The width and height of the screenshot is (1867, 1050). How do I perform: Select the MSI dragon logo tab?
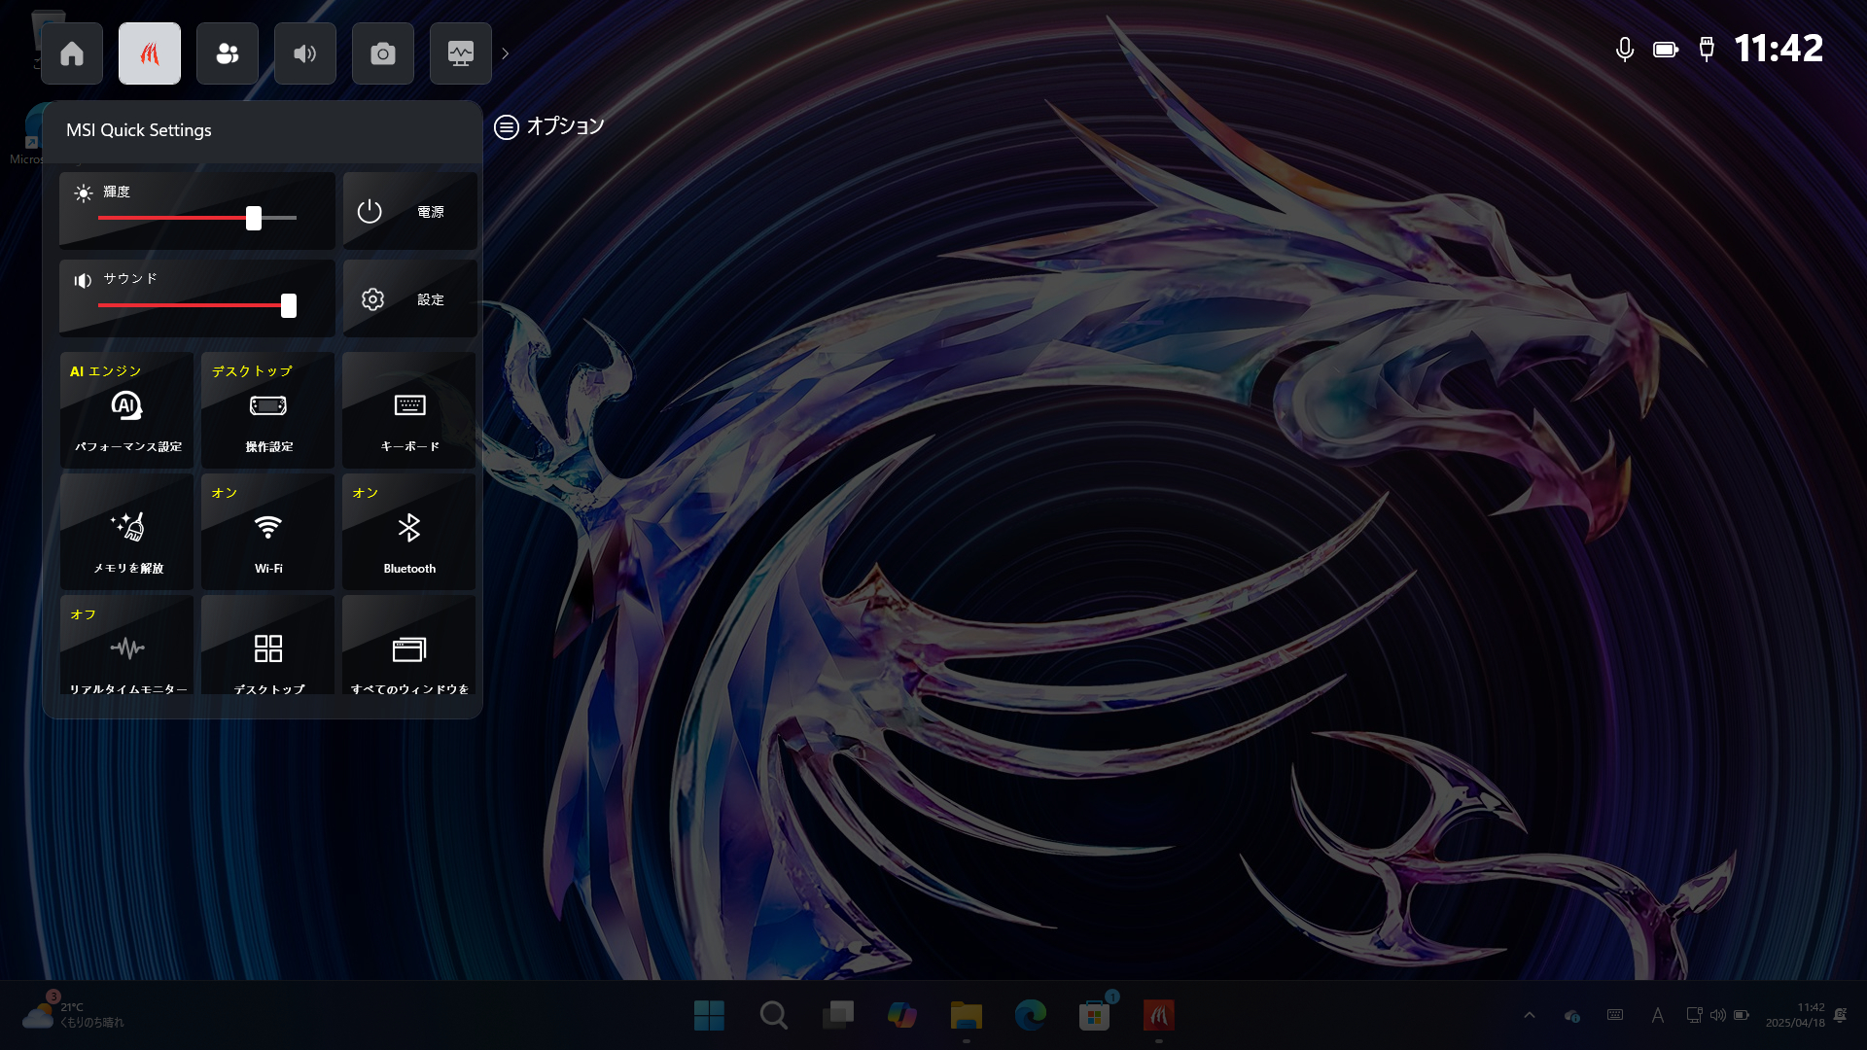pyautogui.click(x=150, y=53)
